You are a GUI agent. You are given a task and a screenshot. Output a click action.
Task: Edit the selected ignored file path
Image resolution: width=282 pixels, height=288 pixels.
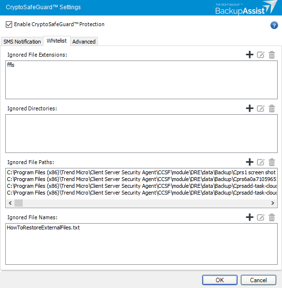point(261,162)
